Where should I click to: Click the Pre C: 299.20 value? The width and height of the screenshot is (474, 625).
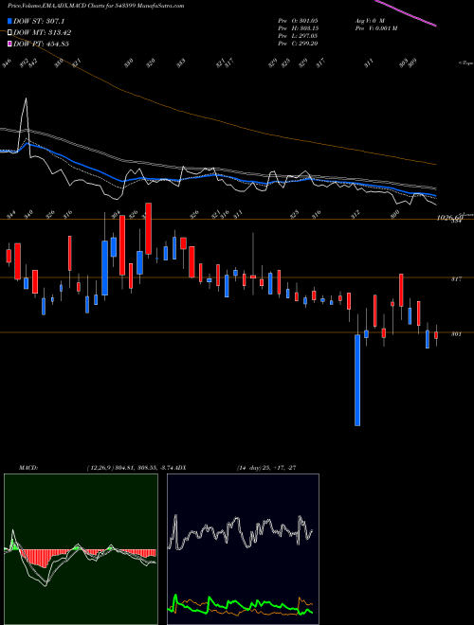click(298, 44)
